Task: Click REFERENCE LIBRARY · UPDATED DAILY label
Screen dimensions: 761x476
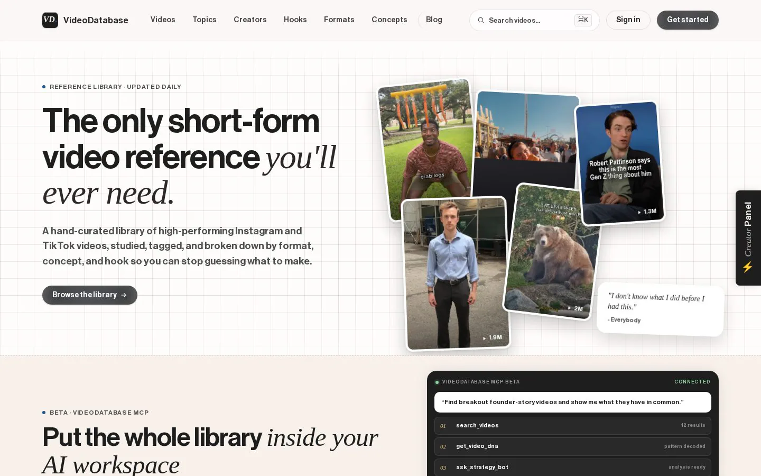Action: [115, 87]
